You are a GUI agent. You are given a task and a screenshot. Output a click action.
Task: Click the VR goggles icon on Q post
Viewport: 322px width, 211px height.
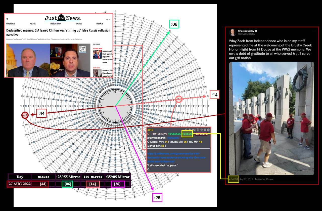(x=194, y=130)
